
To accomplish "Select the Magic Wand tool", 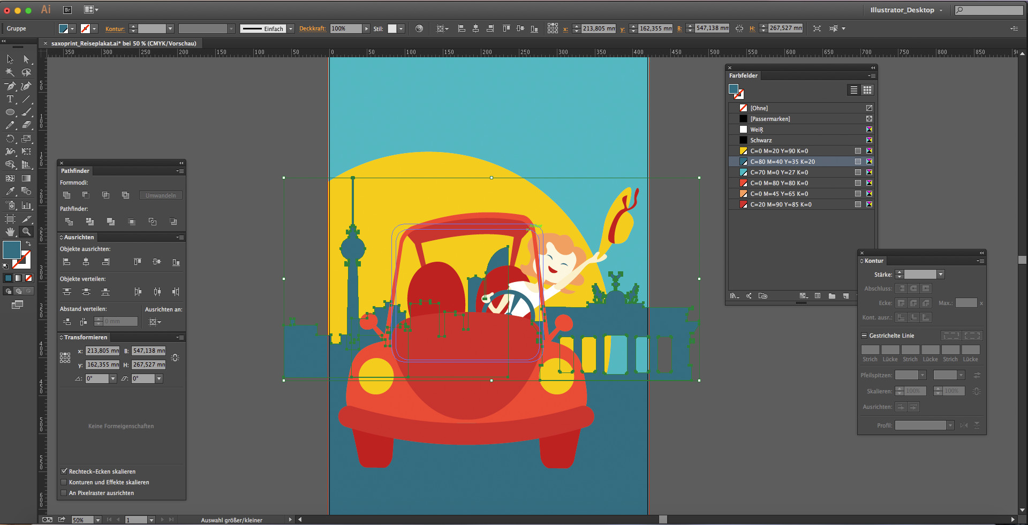I will click(10, 72).
